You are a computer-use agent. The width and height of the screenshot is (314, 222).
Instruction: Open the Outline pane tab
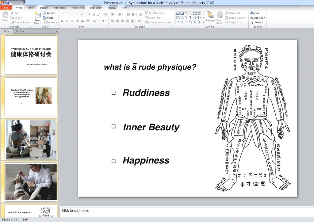point(20,32)
